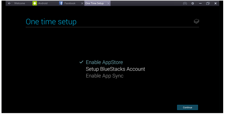
Task: Click the One time setup heading
Action: [x=51, y=22]
